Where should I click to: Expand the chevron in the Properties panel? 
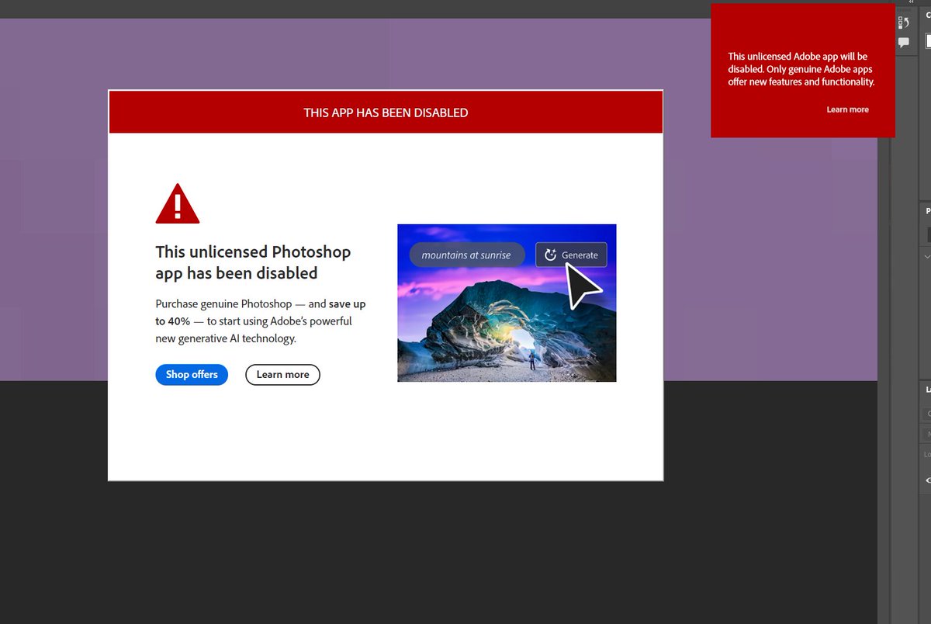927,255
